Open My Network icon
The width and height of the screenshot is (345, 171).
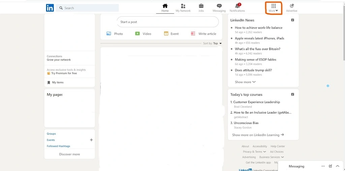tap(183, 6)
